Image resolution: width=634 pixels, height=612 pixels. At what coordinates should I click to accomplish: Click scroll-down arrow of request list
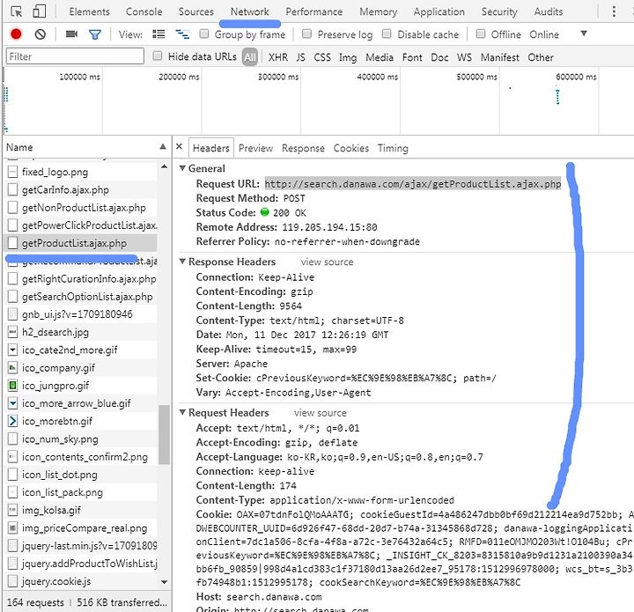pos(164,582)
